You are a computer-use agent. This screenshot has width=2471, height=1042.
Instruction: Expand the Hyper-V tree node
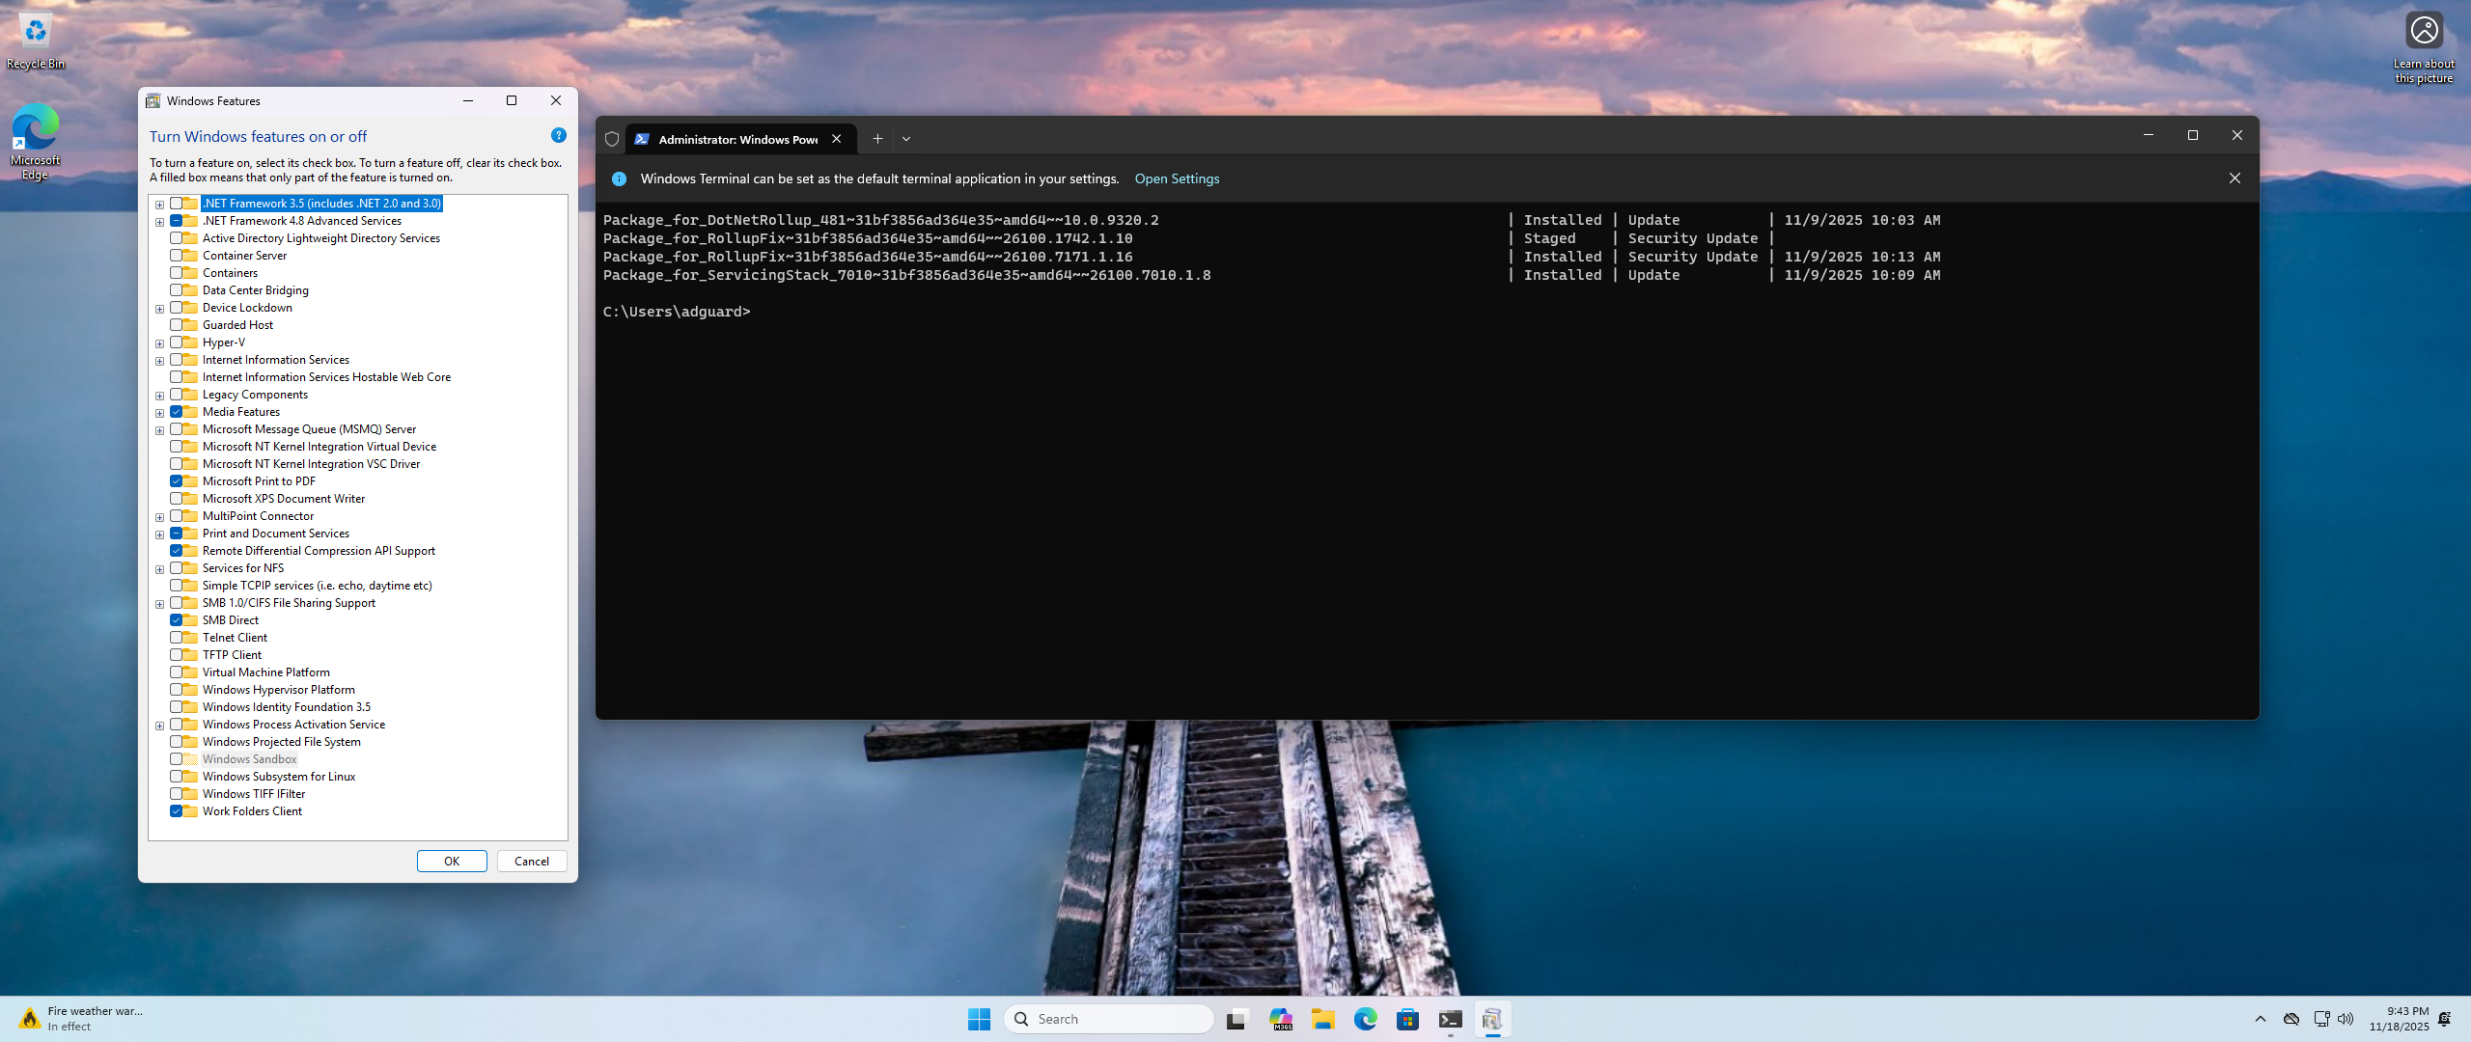160,343
